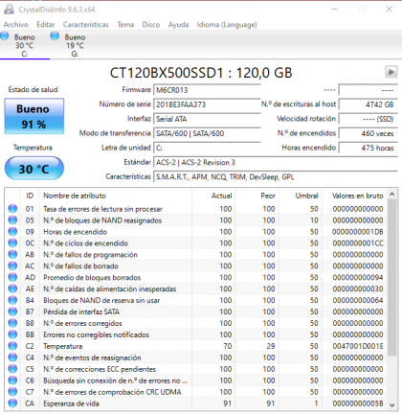402x415 pixels.
Task: Click the 30 °C temperature button
Action: pyautogui.click(x=34, y=169)
